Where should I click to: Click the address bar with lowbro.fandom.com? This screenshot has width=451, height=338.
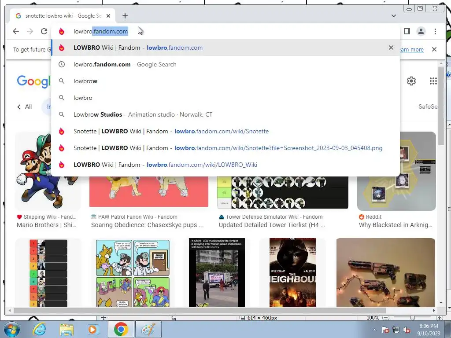pyautogui.click(x=226, y=31)
